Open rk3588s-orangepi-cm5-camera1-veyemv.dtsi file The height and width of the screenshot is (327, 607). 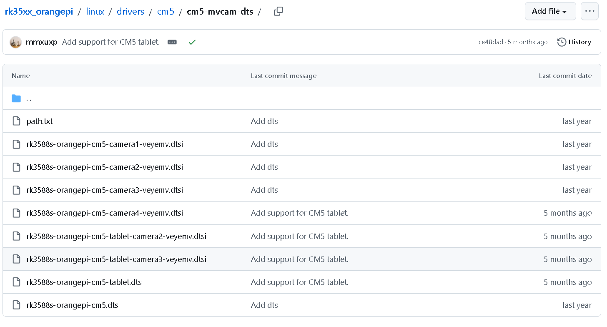pyautogui.click(x=105, y=144)
